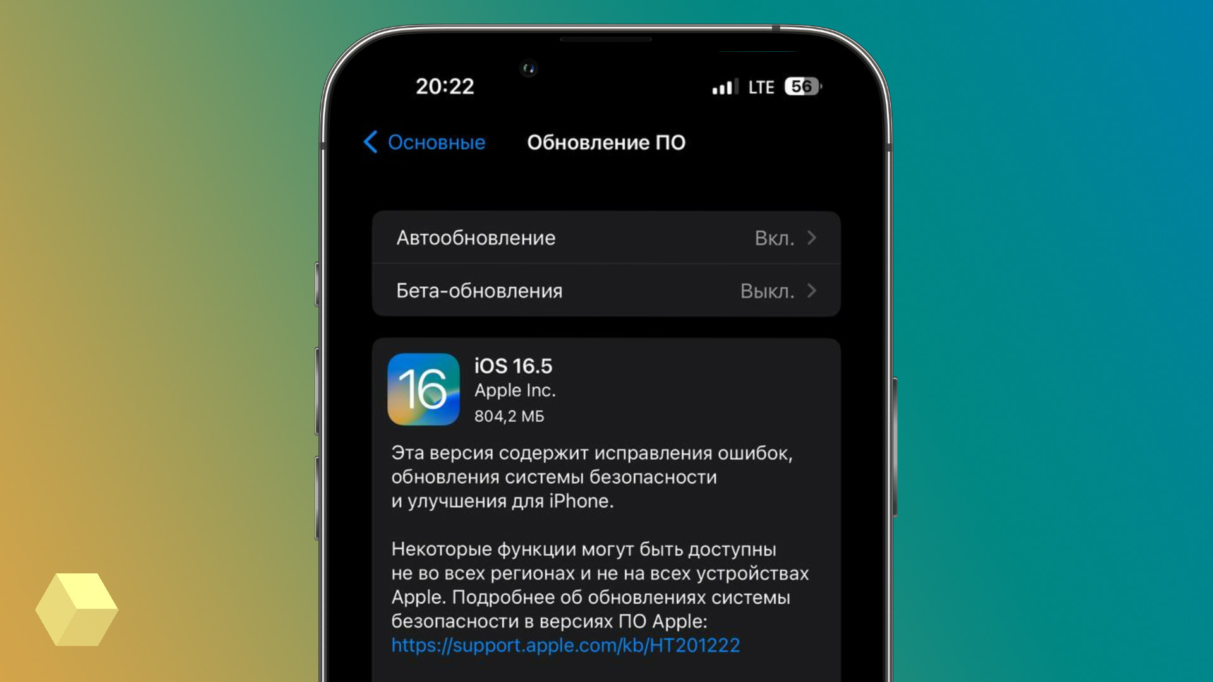Tap Apple Inc. publisher label
The image size is (1213, 682).
514,390
